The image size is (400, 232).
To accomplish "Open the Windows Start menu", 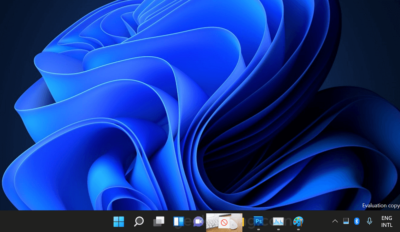I will click(x=119, y=221).
